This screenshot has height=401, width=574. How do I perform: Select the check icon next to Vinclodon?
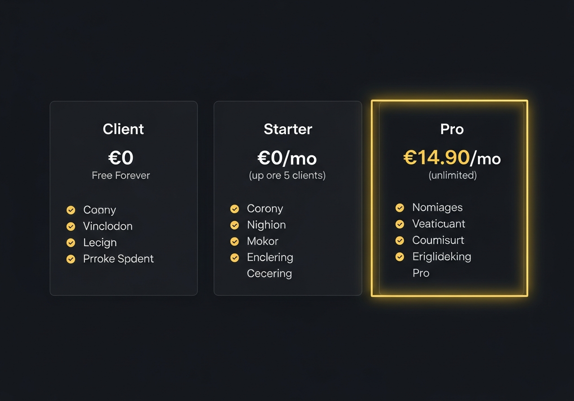click(71, 226)
